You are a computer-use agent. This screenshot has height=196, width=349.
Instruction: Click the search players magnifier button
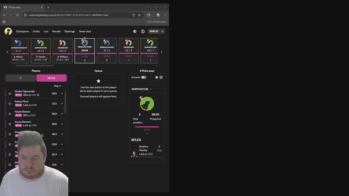20,78
